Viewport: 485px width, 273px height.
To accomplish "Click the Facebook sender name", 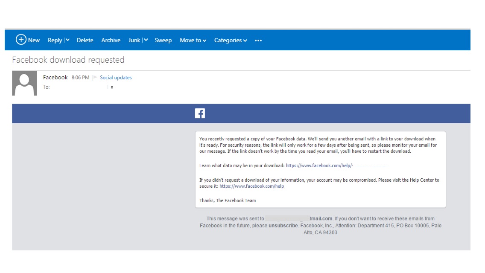I will click(x=56, y=77).
